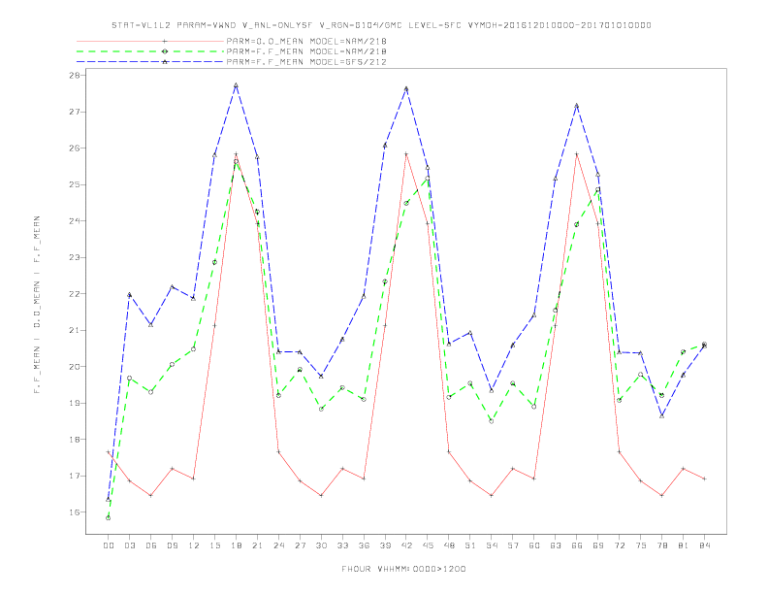Click y-axis tick label 19
768x594 pixels.
[x=74, y=404]
